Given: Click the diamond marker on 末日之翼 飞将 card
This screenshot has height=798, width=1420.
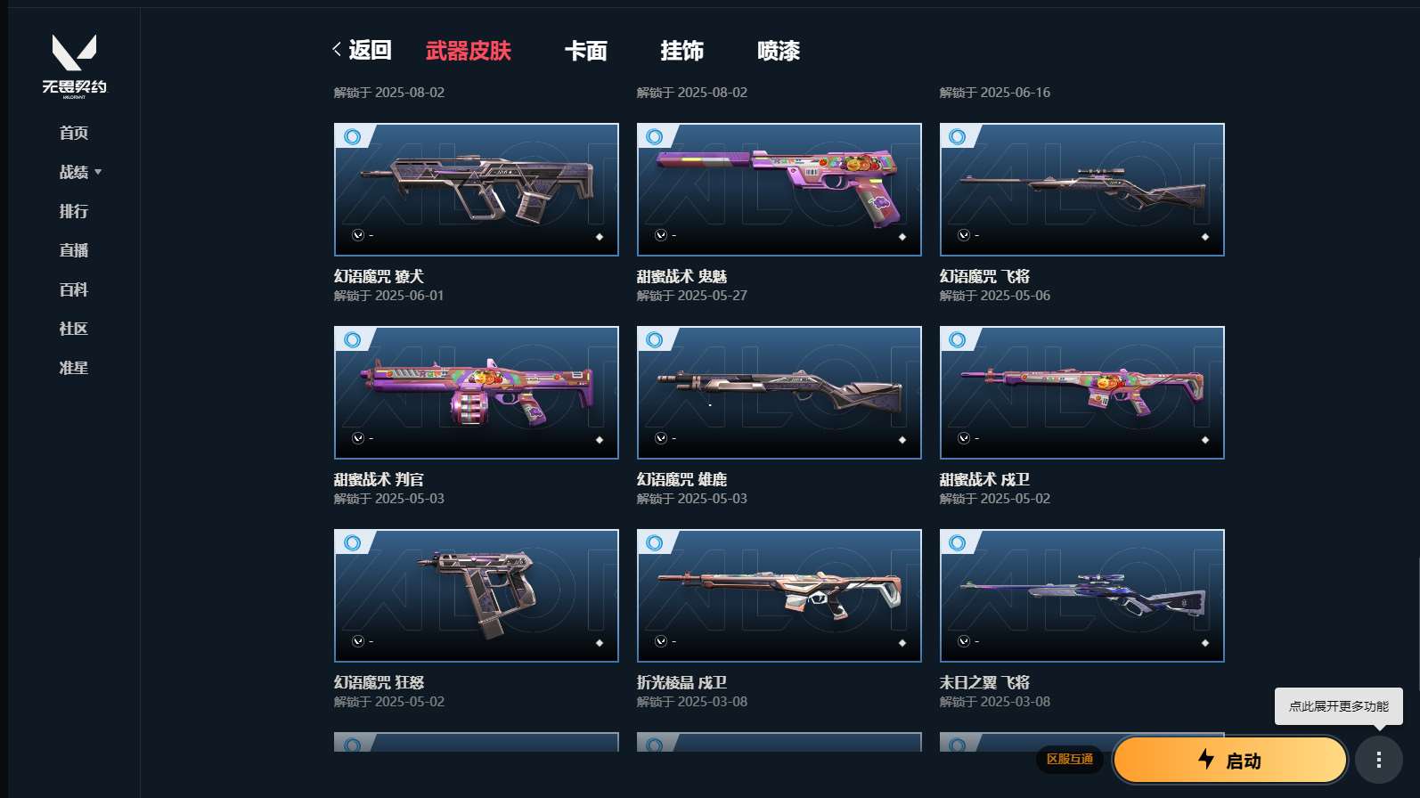Looking at the screenshot, I should [1205, 643].
